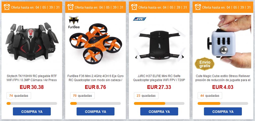Click the Envio gratis gold badge
The width and height of the screenshot is (255, 121).
click(205, 64)
